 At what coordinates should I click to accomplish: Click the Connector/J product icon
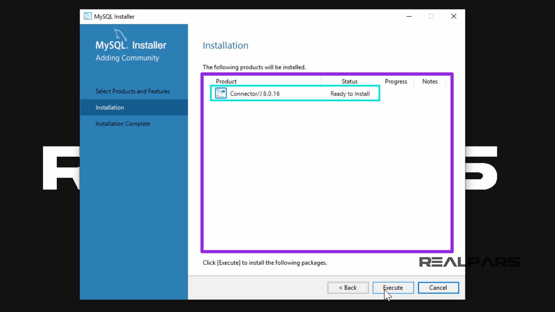click(x=220, y=93)
